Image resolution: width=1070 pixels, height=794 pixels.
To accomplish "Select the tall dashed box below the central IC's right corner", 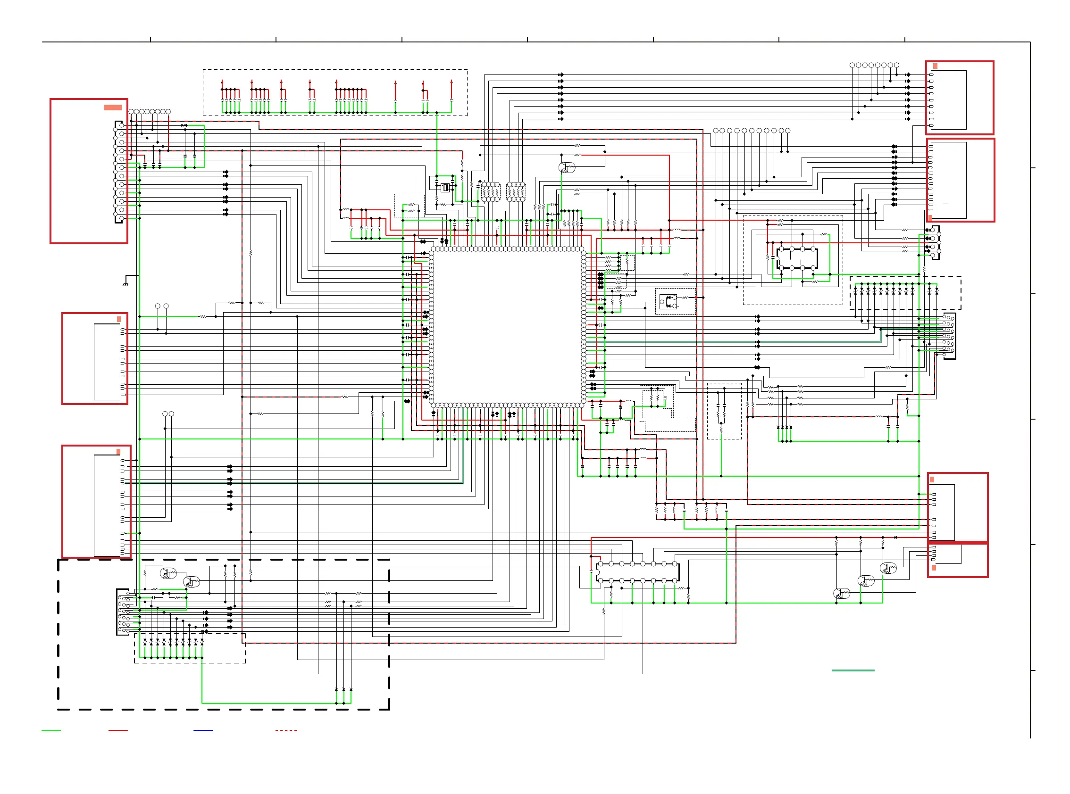I will tap(724, 411).
